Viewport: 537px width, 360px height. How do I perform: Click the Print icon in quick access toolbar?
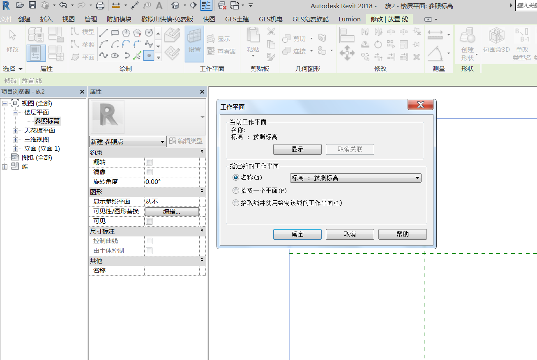[100, 6]
